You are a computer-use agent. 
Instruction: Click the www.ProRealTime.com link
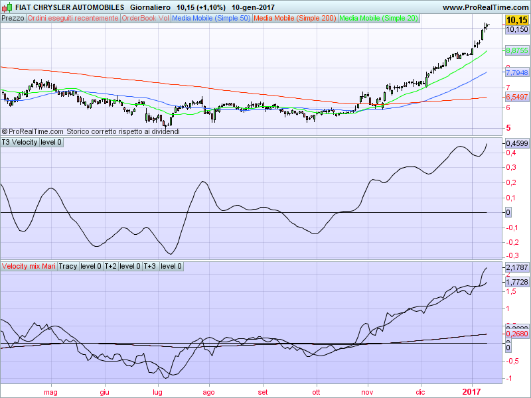tap(485, 7)
